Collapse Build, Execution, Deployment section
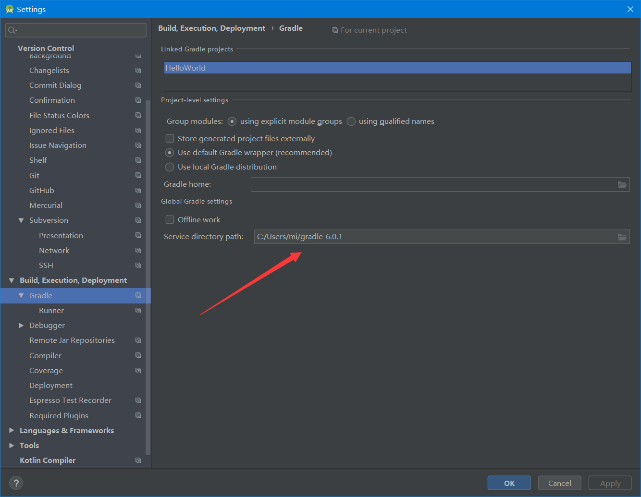The width and height of the screenshot is (641, 497). [x=12, y=280]
